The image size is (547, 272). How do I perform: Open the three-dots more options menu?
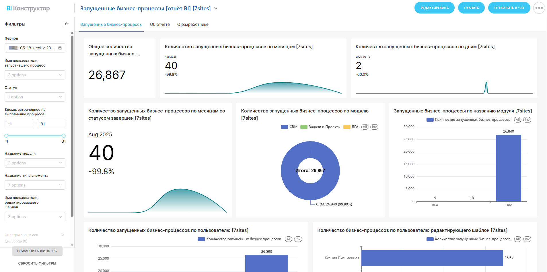point(539,8)
